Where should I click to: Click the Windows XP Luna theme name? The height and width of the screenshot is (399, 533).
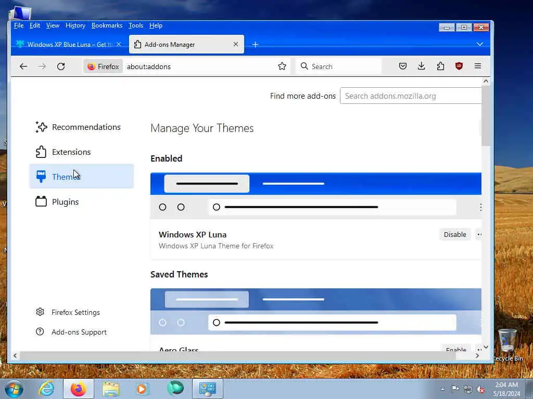pyautogui.click(x=193, y=234)
